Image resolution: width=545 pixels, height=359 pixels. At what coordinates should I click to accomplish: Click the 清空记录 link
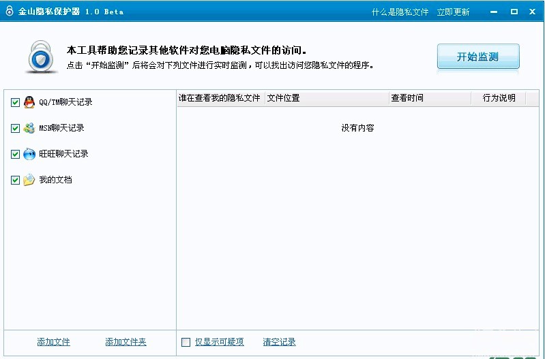click(x=279, y=342)
